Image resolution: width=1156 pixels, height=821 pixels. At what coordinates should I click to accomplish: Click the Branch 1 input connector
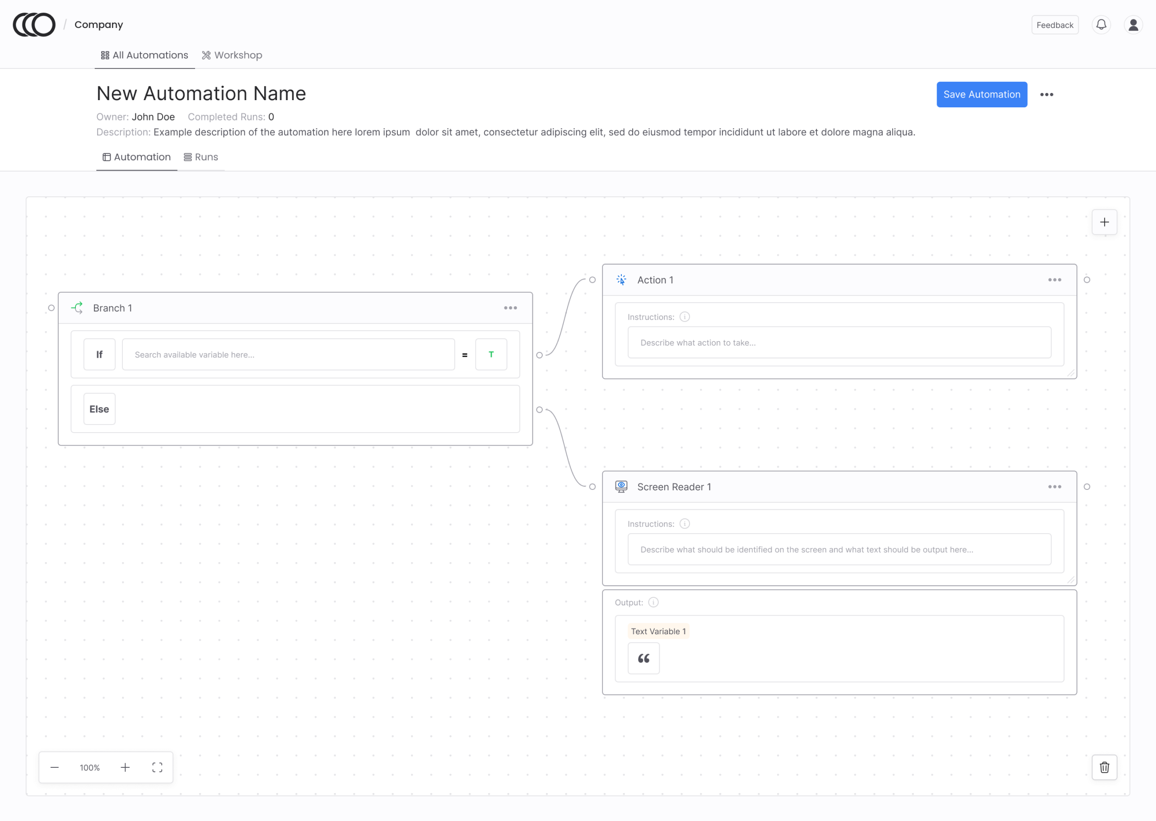pyautogui.click(x=51, y=308)
